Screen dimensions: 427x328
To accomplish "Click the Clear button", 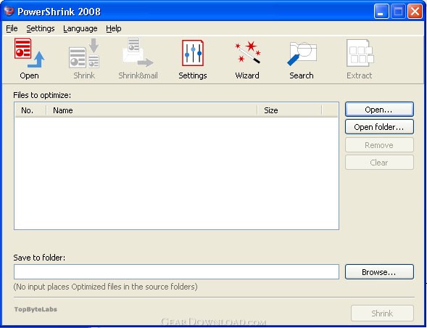I will [x=379, y=163].
